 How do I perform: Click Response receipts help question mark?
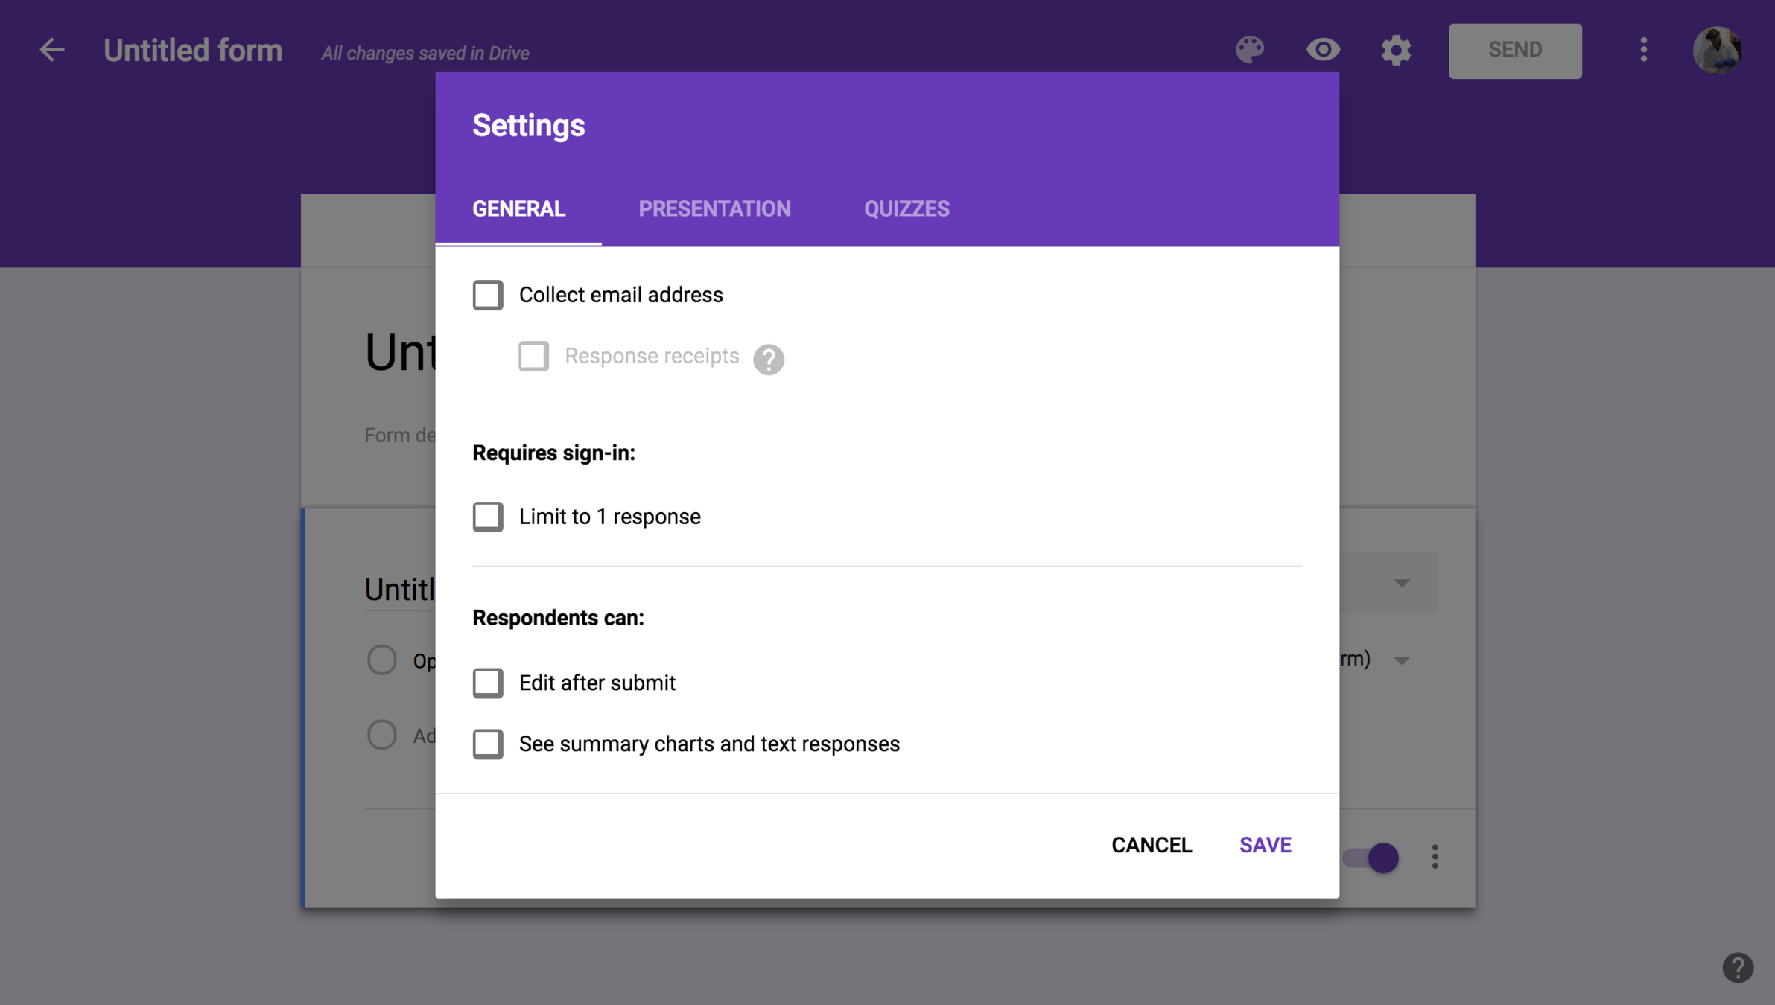click(x=768, y=360)
